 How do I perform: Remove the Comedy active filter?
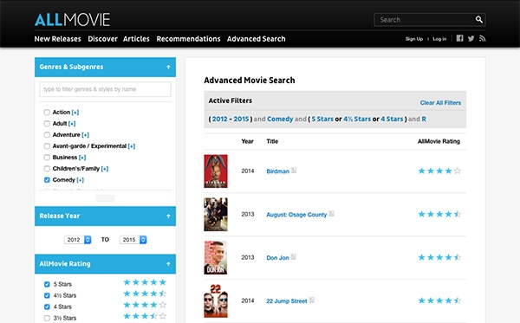tap(280, 119)
